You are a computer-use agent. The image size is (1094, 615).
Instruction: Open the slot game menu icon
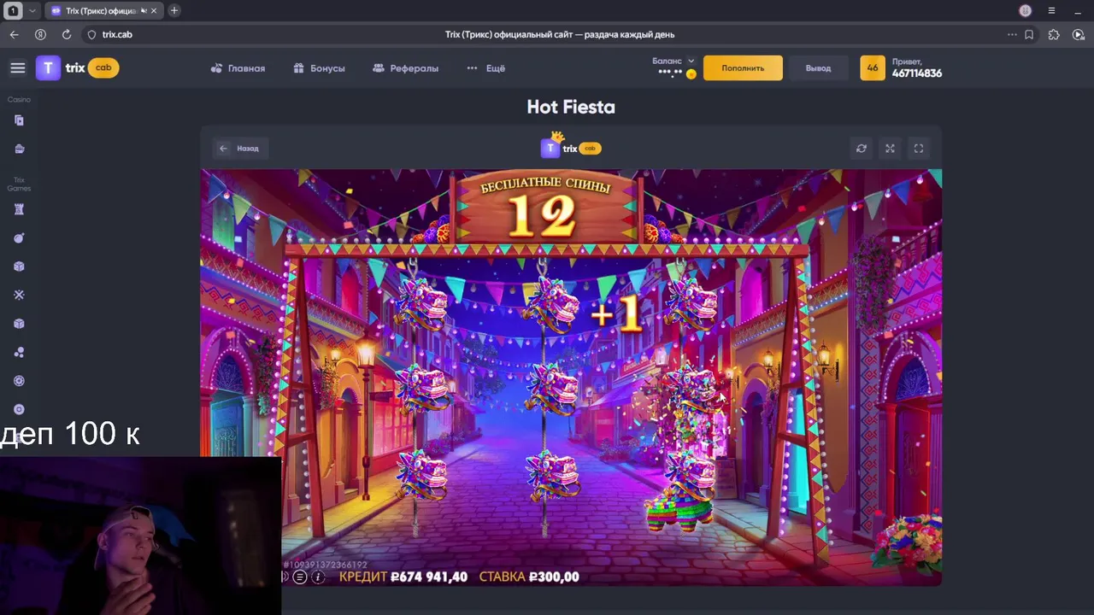[300, 577]
